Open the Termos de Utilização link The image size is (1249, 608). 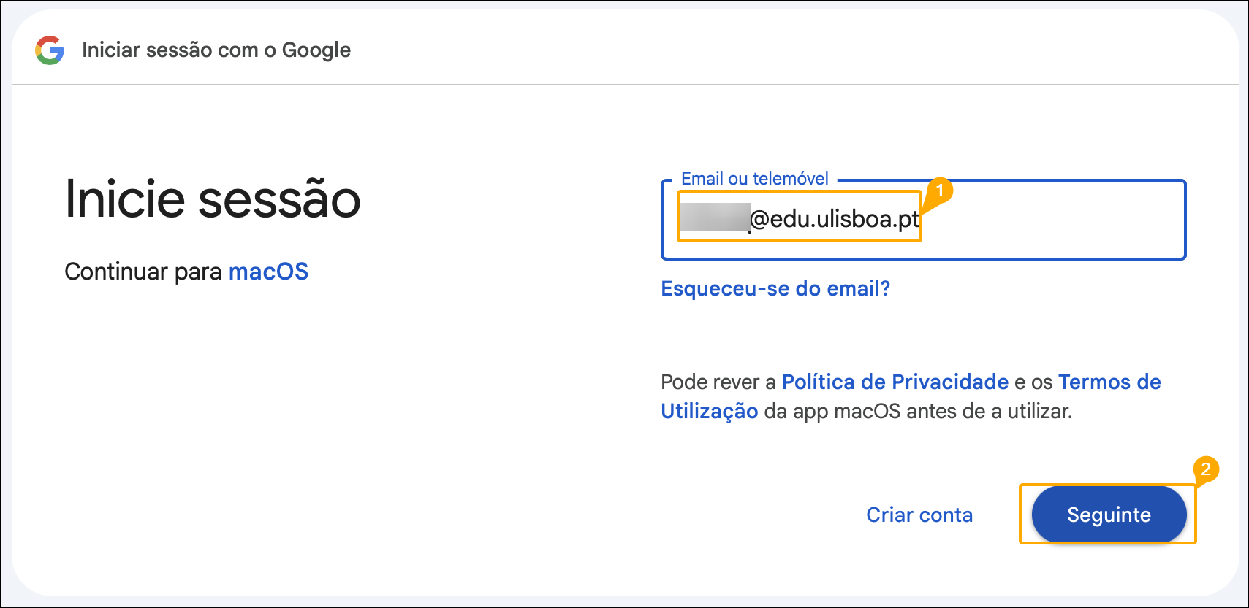pyautogui.click(x=911, y=396)
